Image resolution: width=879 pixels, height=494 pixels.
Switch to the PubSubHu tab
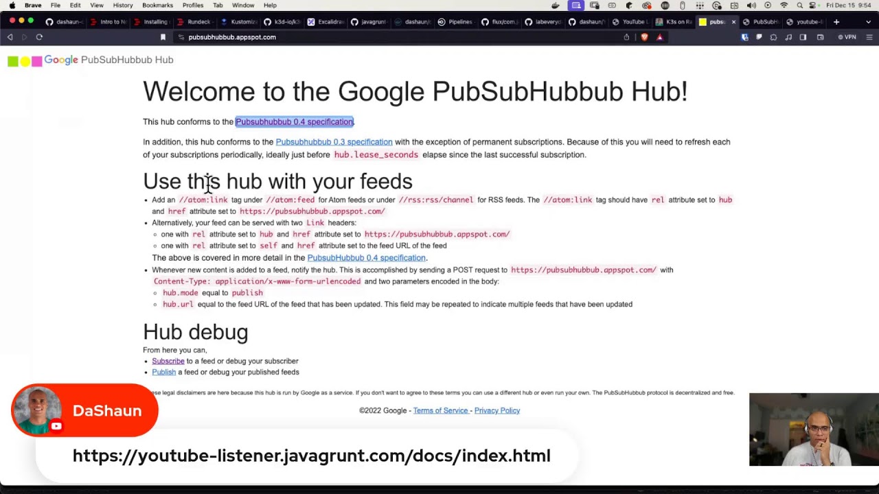761,22
